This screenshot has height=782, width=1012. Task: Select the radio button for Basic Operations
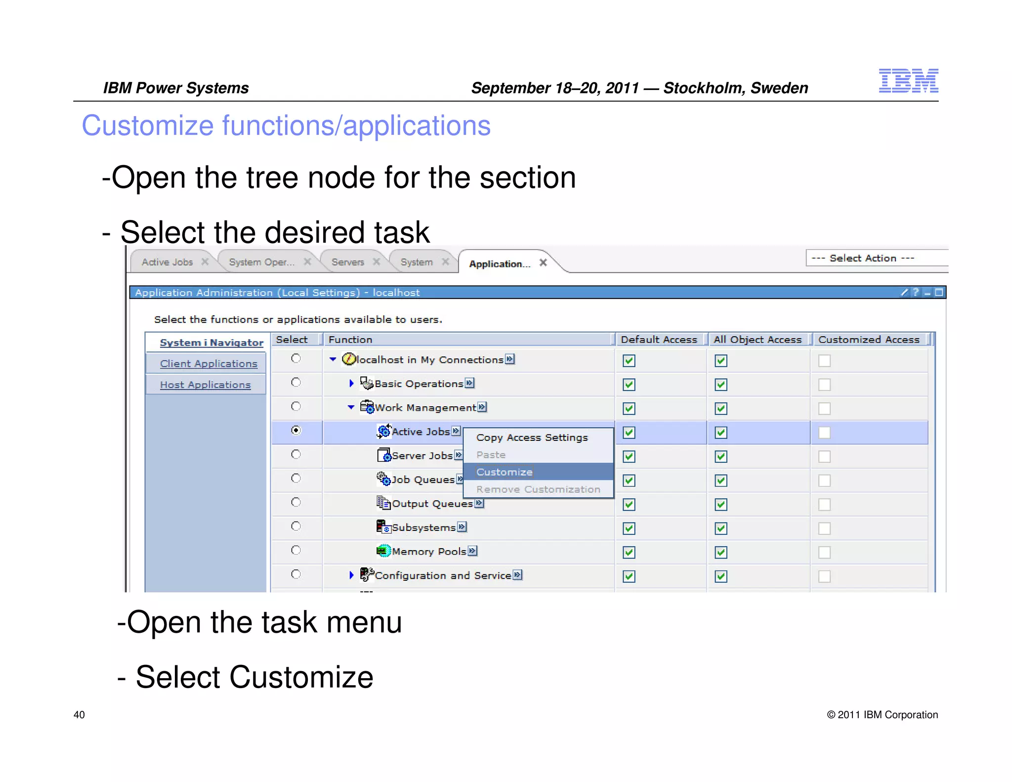pyautogui.click(x=296, y=382)
